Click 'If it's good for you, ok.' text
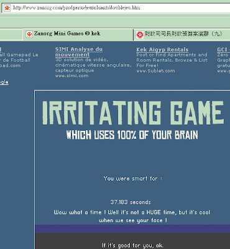230x249 pixels. (132, 245)
